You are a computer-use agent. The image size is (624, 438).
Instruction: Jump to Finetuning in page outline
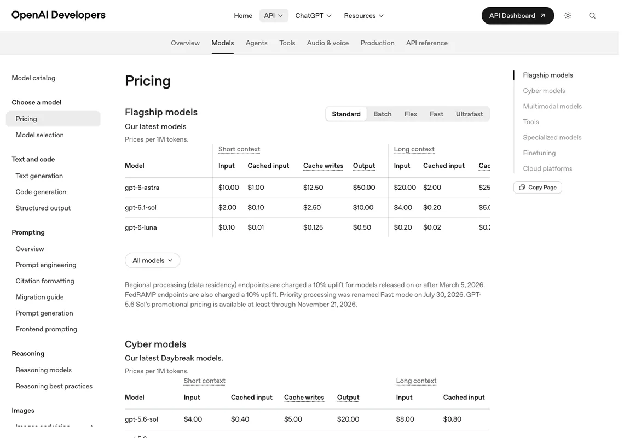[x=539, y=153]
